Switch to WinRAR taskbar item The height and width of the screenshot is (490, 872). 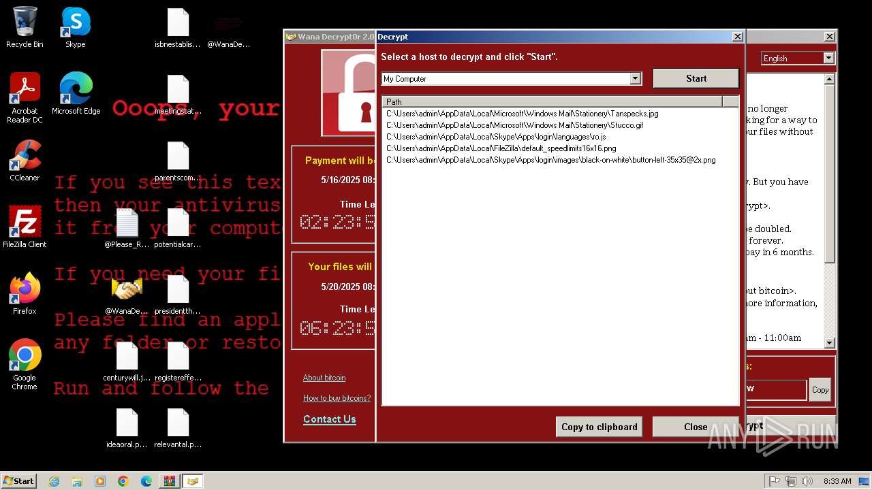pos(169,481)
